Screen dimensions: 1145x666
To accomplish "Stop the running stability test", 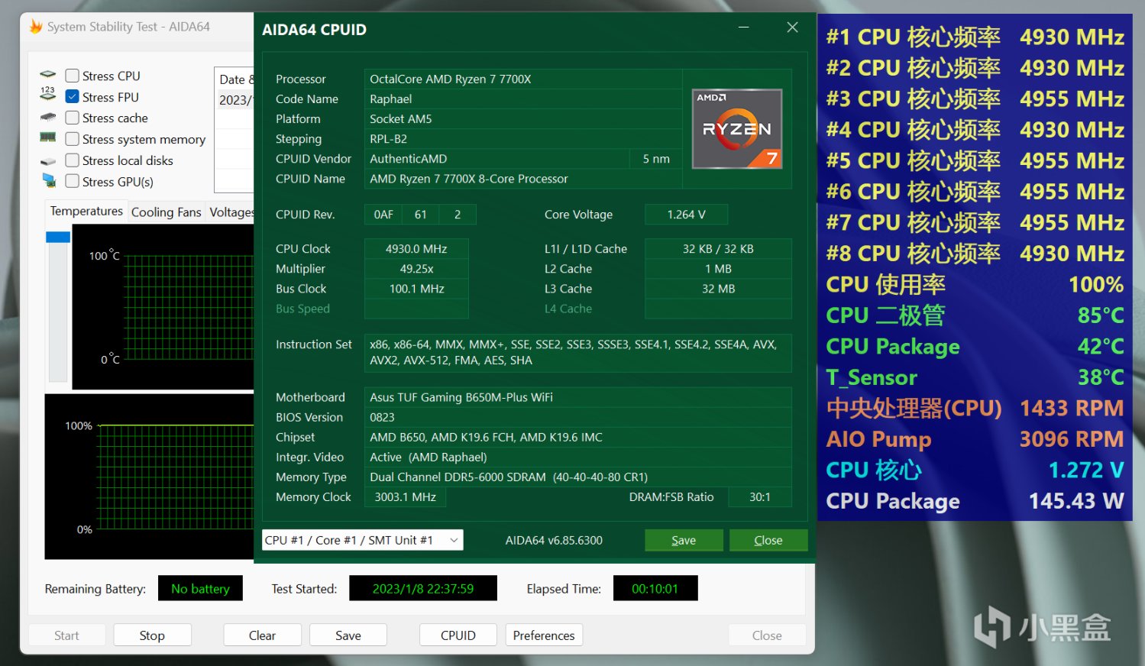I will point(152,635).
